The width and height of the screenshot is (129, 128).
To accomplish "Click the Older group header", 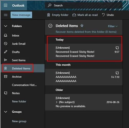I will [x=59, y=90].
